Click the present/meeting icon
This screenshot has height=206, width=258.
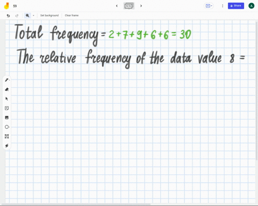pos(207,6)
